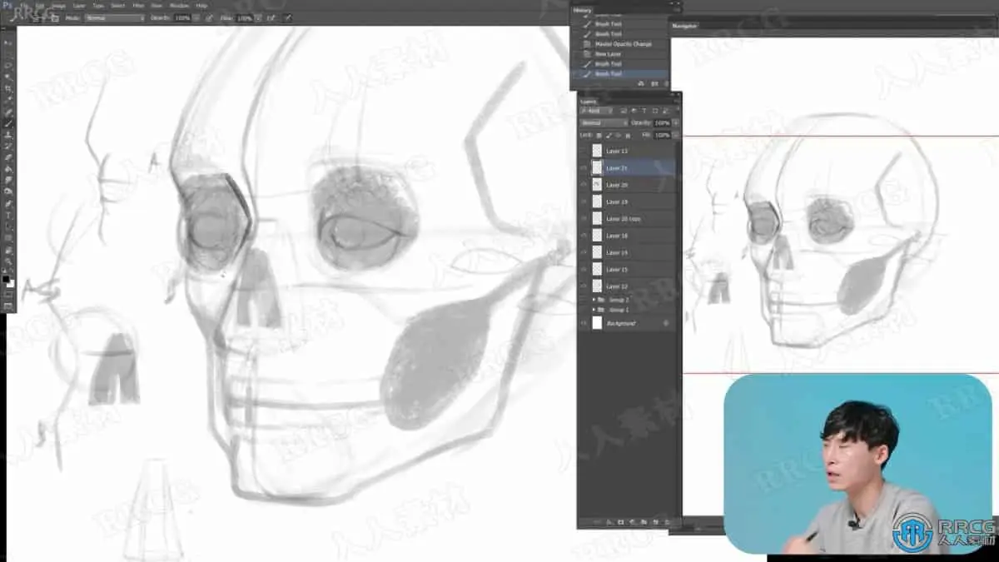This screenshot has width=999, height=562.
Task: Click layer Fill percentage field
Action: pyautogui.click(x=662, y=136)
